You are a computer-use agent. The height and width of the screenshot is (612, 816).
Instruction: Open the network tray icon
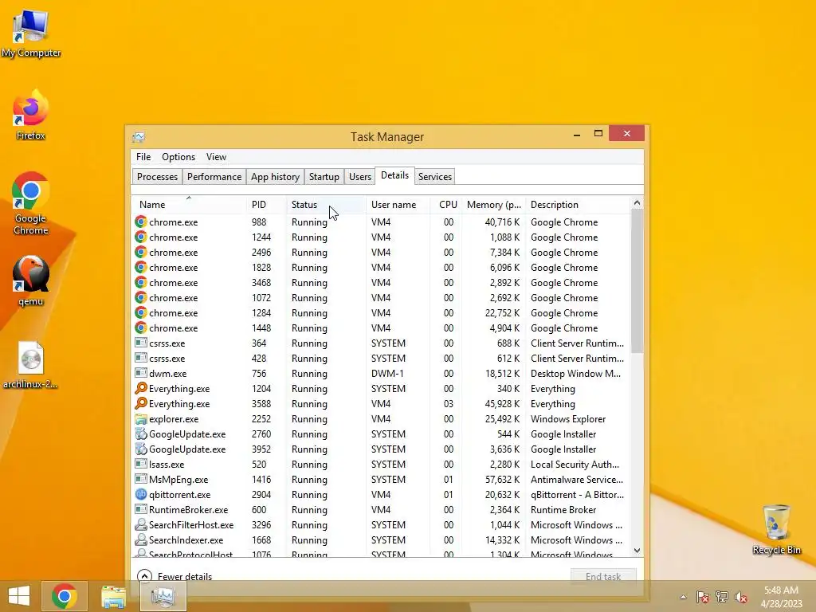[x=722, y=597]
